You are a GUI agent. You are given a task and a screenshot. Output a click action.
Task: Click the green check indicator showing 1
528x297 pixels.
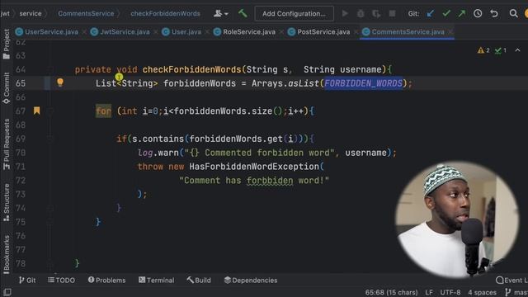[x=501, y=50]
